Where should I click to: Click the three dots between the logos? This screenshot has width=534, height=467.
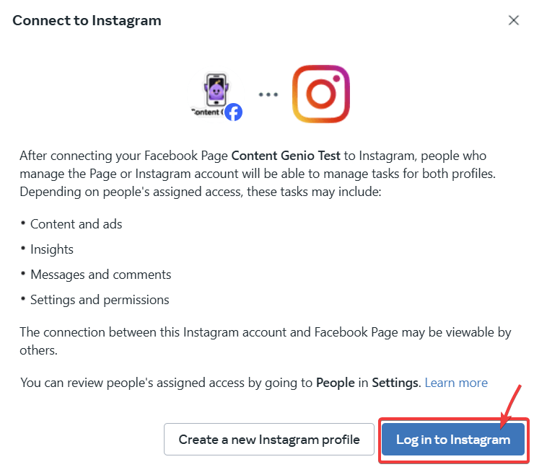(x=268, y=94)
